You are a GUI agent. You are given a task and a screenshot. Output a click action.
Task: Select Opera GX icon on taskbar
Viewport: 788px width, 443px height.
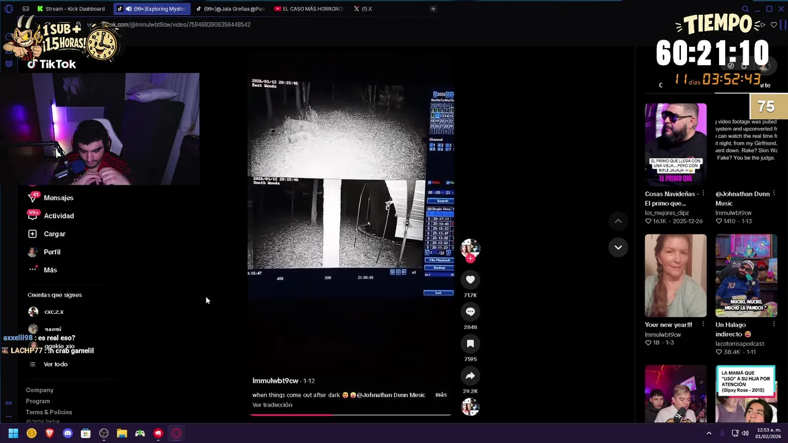(176, 433)
